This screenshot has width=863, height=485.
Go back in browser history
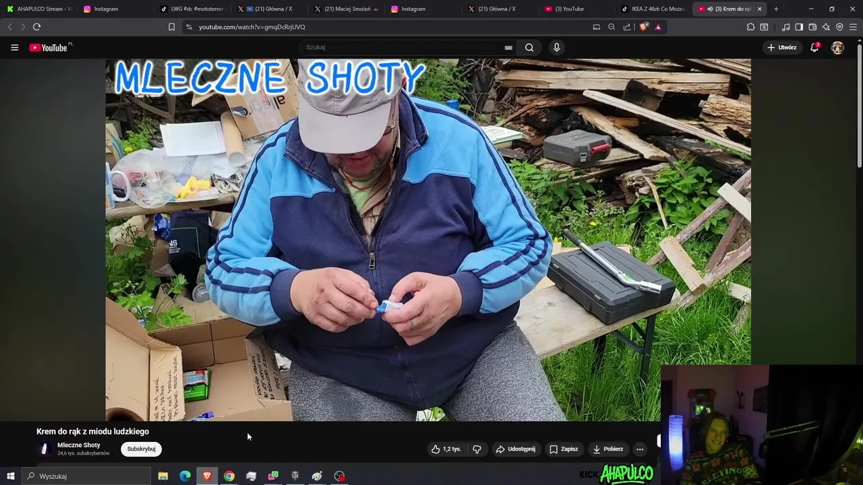[9, 27]
